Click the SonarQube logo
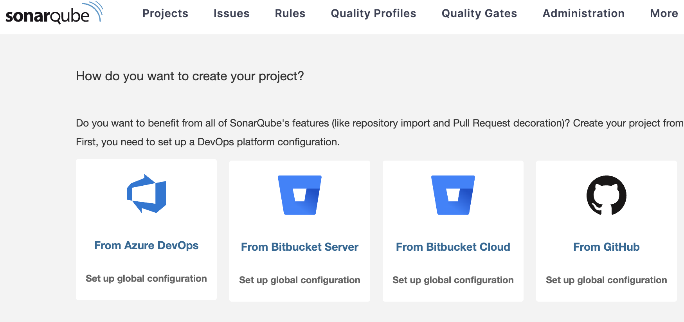684x322 pixels. (x=54, y=13)
